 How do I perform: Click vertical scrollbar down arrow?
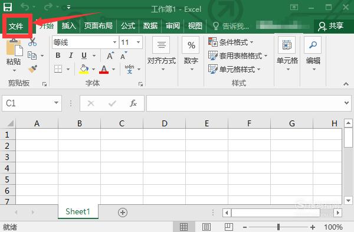348,200
